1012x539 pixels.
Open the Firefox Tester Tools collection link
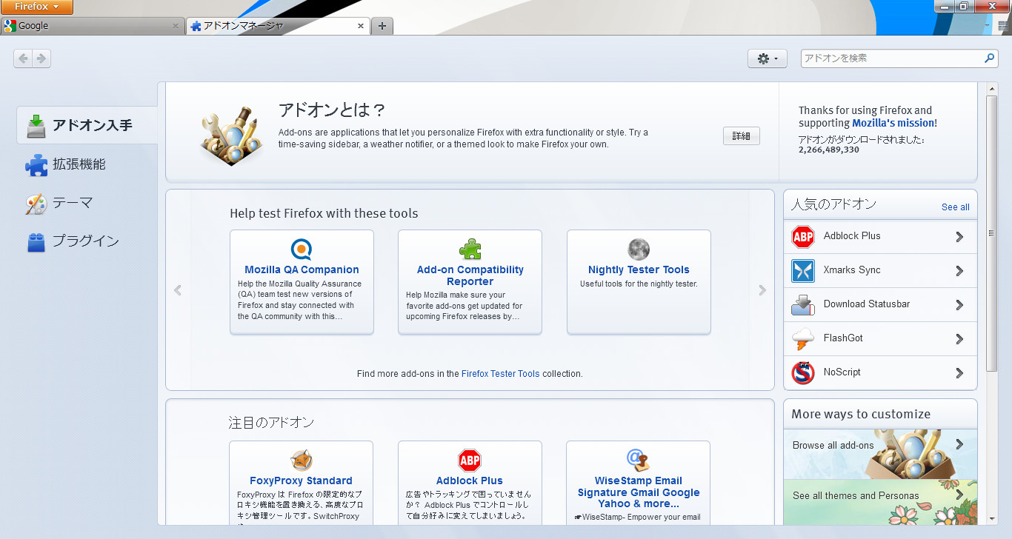[500, 374]
